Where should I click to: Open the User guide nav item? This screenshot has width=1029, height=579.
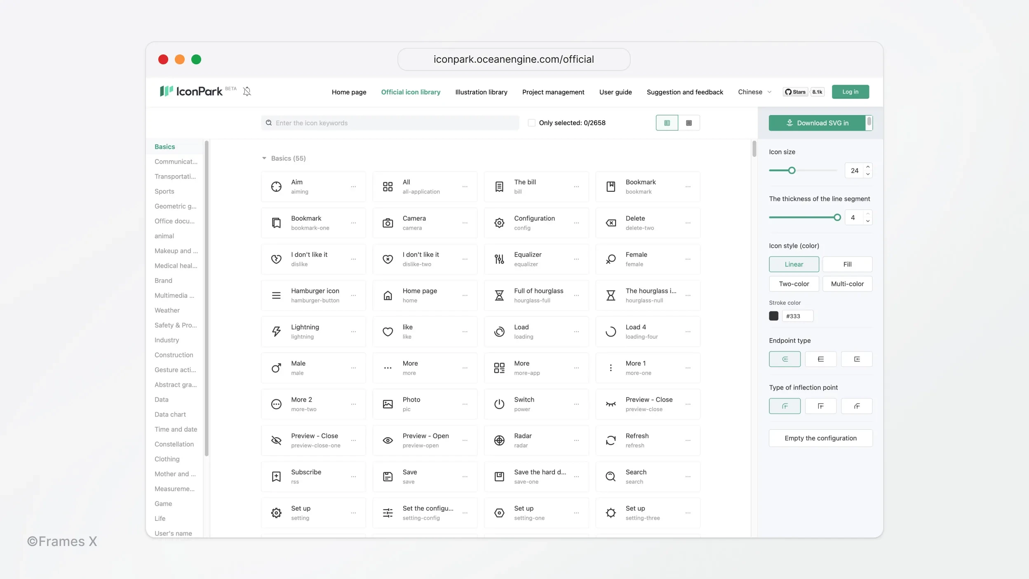click(x=616, y=92)
